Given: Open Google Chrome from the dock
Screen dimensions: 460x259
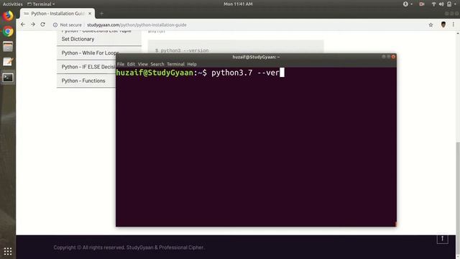Looking at the screenshot, I should [x=8, y=31].
